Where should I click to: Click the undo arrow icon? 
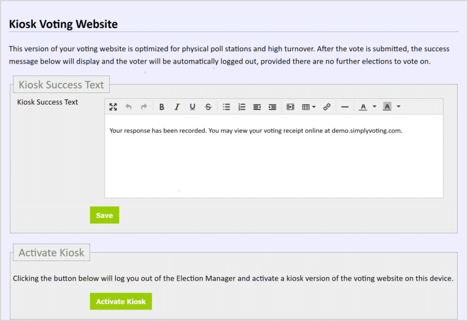click(129, 107)
